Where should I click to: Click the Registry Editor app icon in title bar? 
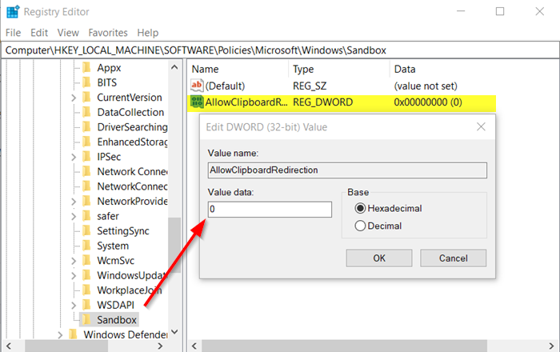[x=13, y=12]
